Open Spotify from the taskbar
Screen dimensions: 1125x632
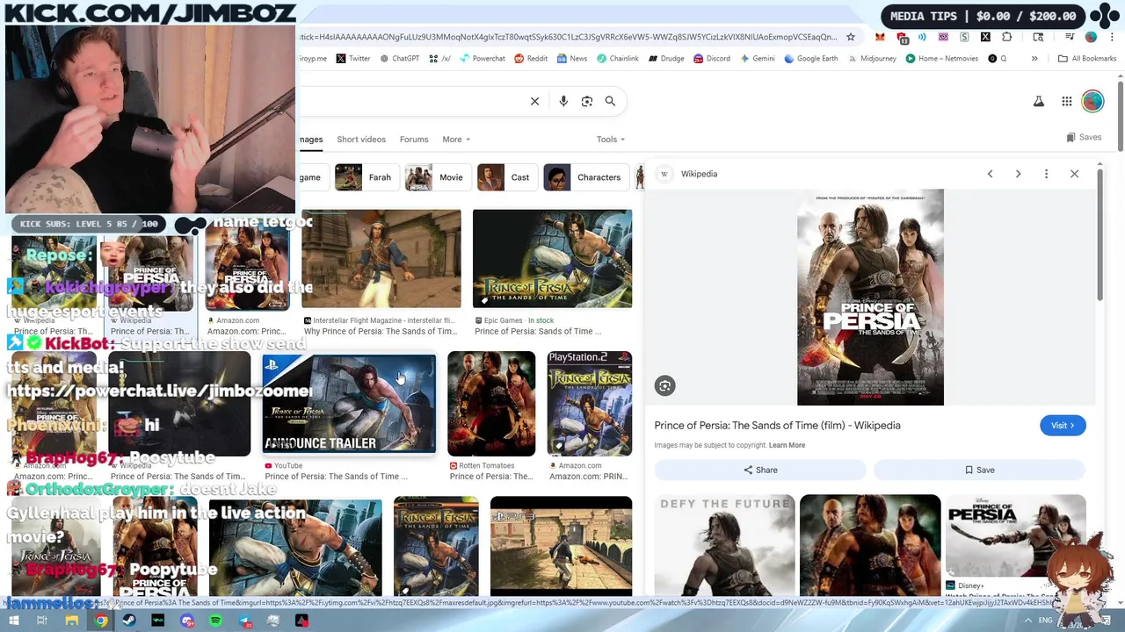click(x=215, y=621)
